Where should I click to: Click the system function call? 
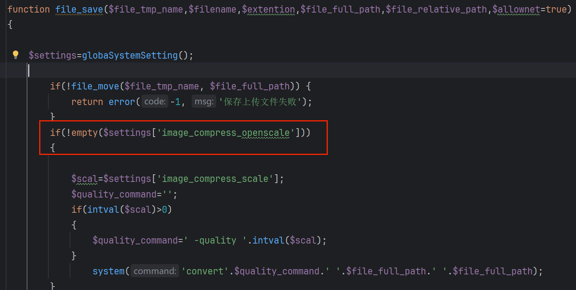pyautogui.click(x=108, y=271)
